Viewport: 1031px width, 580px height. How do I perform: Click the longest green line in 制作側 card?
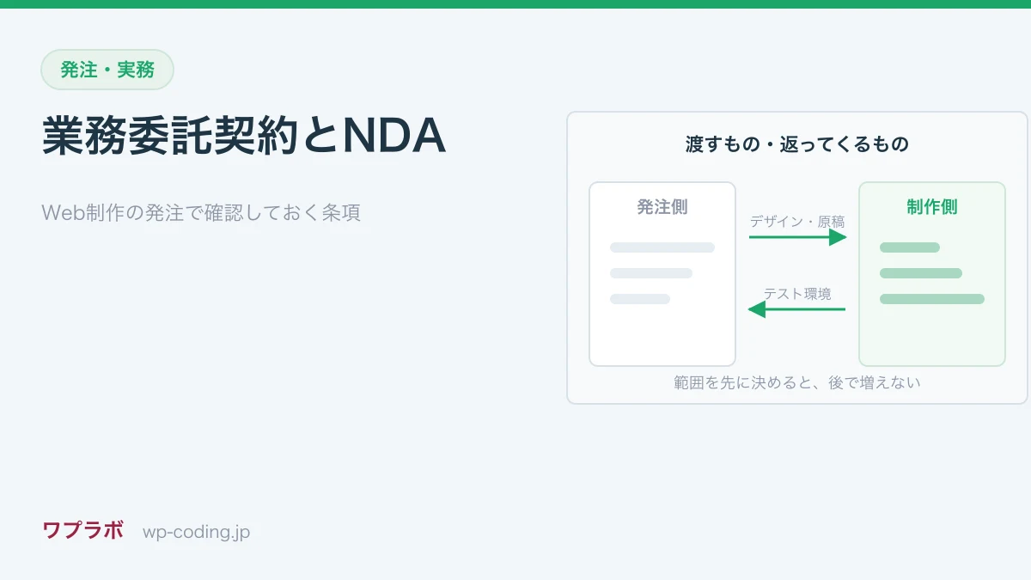(x=932, y=299)
